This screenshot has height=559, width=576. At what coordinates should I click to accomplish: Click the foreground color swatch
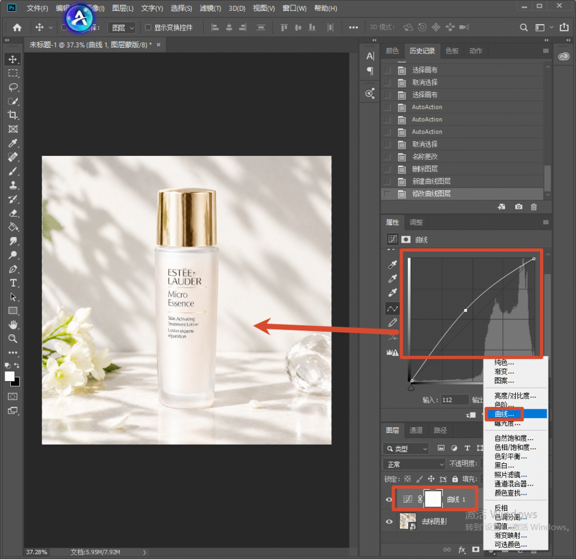pyautogui.click(x=10, y=377)
